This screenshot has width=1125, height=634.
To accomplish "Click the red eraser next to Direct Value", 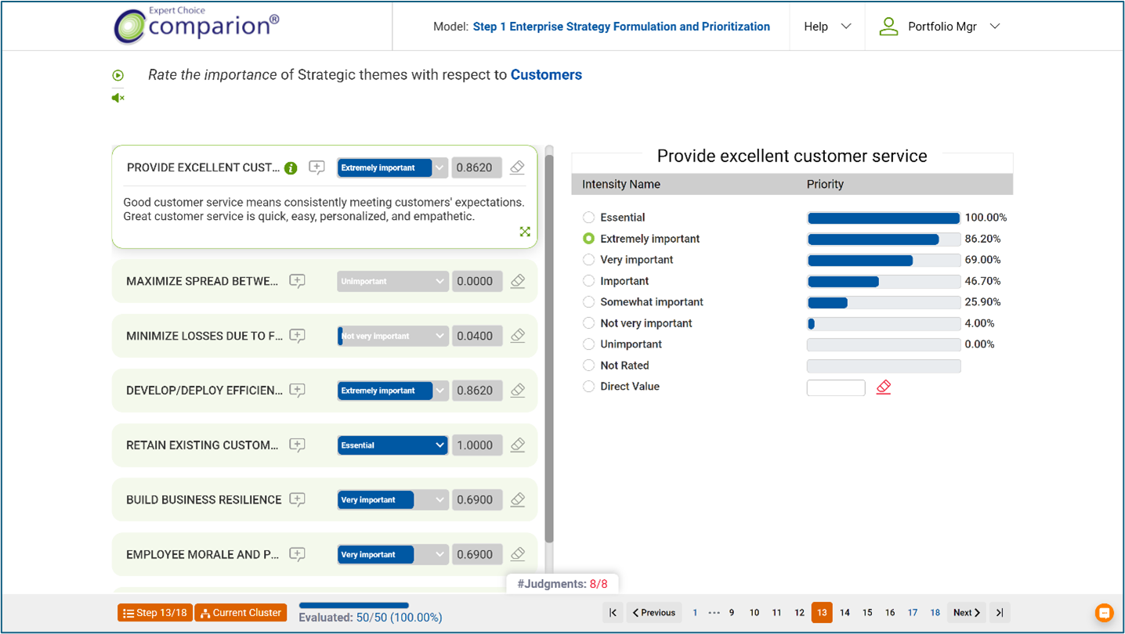I will (x=884, y=387).
